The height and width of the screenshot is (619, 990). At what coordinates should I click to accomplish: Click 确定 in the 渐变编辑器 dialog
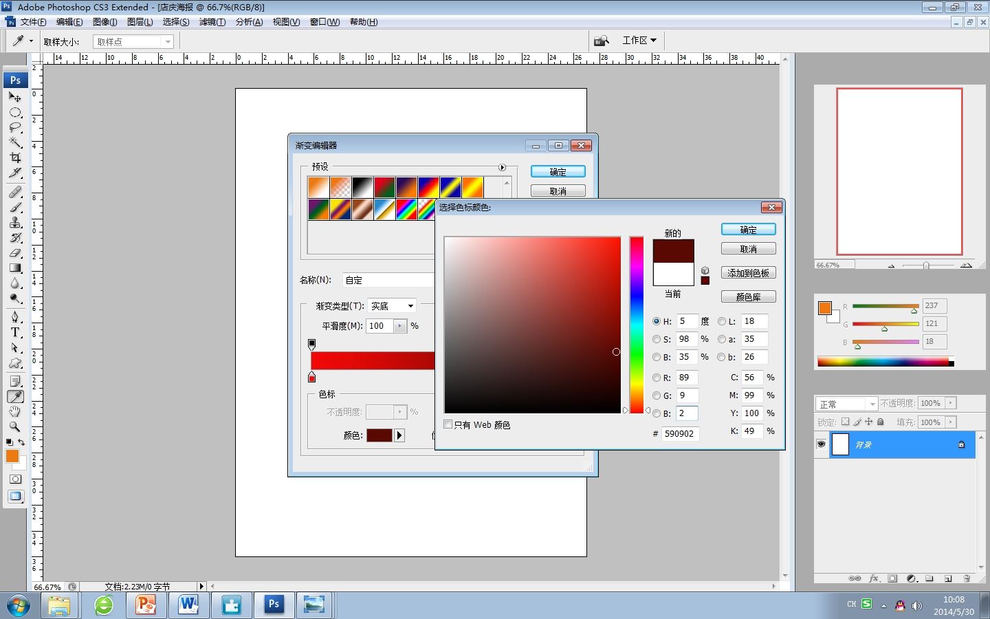point(558,172)
